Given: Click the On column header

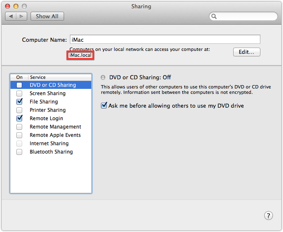Looking at the screenshot, I should (x=19, y=77).
